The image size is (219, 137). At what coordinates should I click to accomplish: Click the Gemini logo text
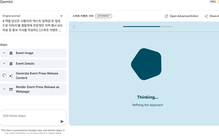[x=6, y=2]
